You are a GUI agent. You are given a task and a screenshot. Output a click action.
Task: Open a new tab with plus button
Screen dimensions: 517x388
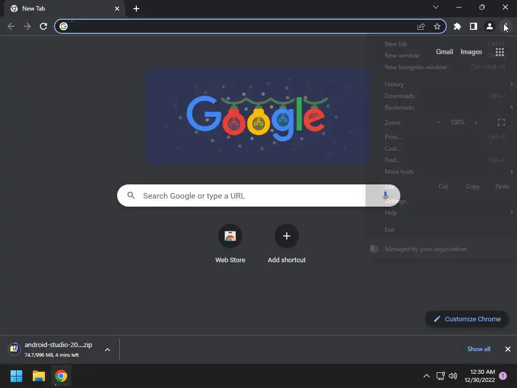136,9
